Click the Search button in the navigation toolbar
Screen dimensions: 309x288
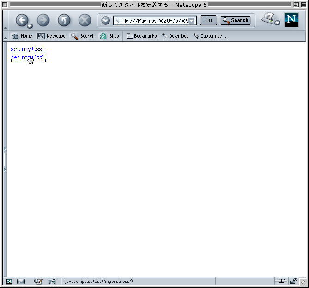[x=236, y=20]
